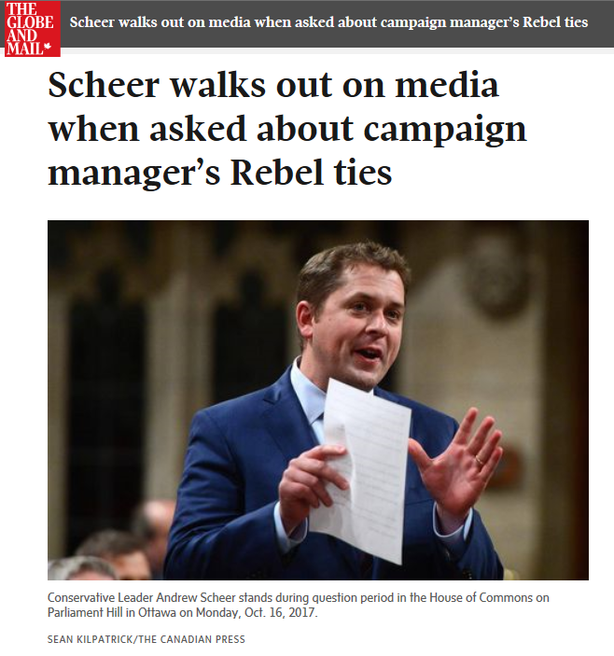
Task: Click the article title in the top bar
Action: coord(328,21)
